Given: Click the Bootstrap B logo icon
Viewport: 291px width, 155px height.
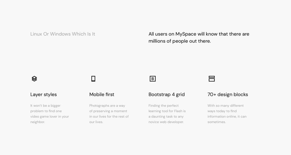Looking at the screenshot, I should (x=153, y=79).
